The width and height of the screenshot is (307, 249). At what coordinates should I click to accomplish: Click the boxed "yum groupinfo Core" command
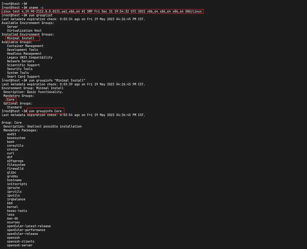click(46, 111)
